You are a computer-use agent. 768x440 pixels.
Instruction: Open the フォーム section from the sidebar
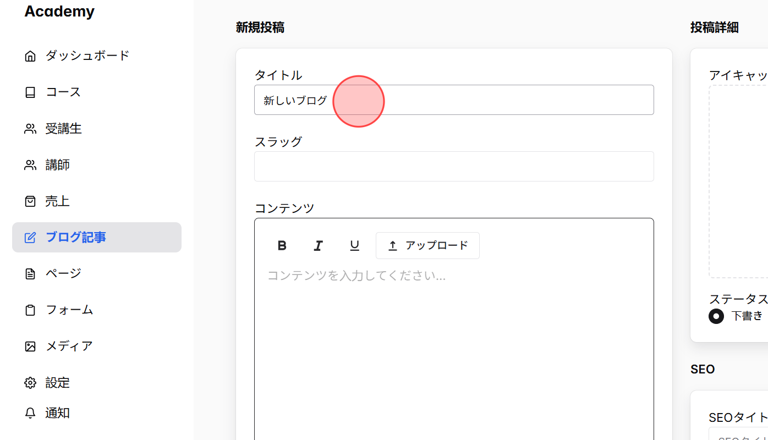pos(69,310)
